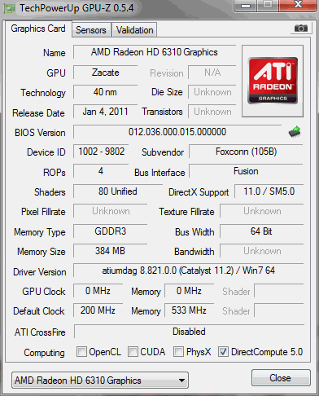Viewport: 319px width, 396px height.
Task: Click the BIOS Version field 012.036.000.015.000000
Action: [177, 132]
